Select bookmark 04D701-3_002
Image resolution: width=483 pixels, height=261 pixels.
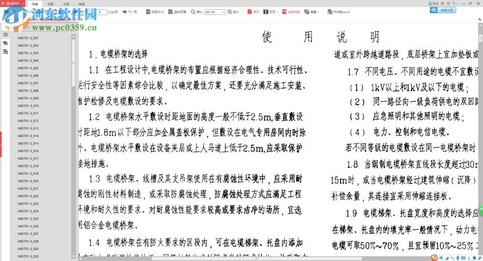28,45
